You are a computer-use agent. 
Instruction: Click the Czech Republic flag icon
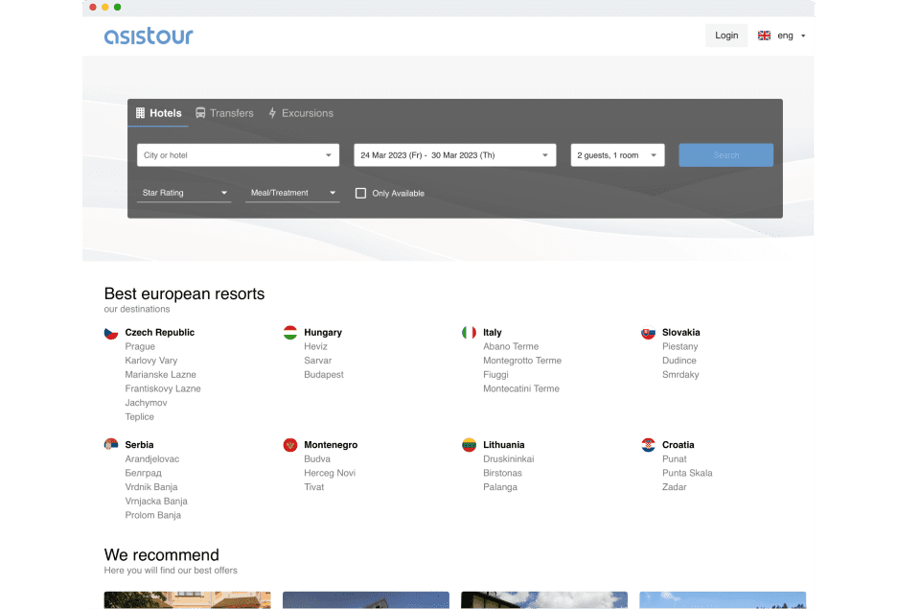coord(111,333)
